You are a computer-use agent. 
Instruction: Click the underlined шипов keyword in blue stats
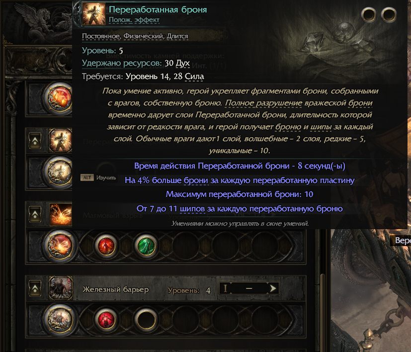pyautogui.click(x=192, y=208)
